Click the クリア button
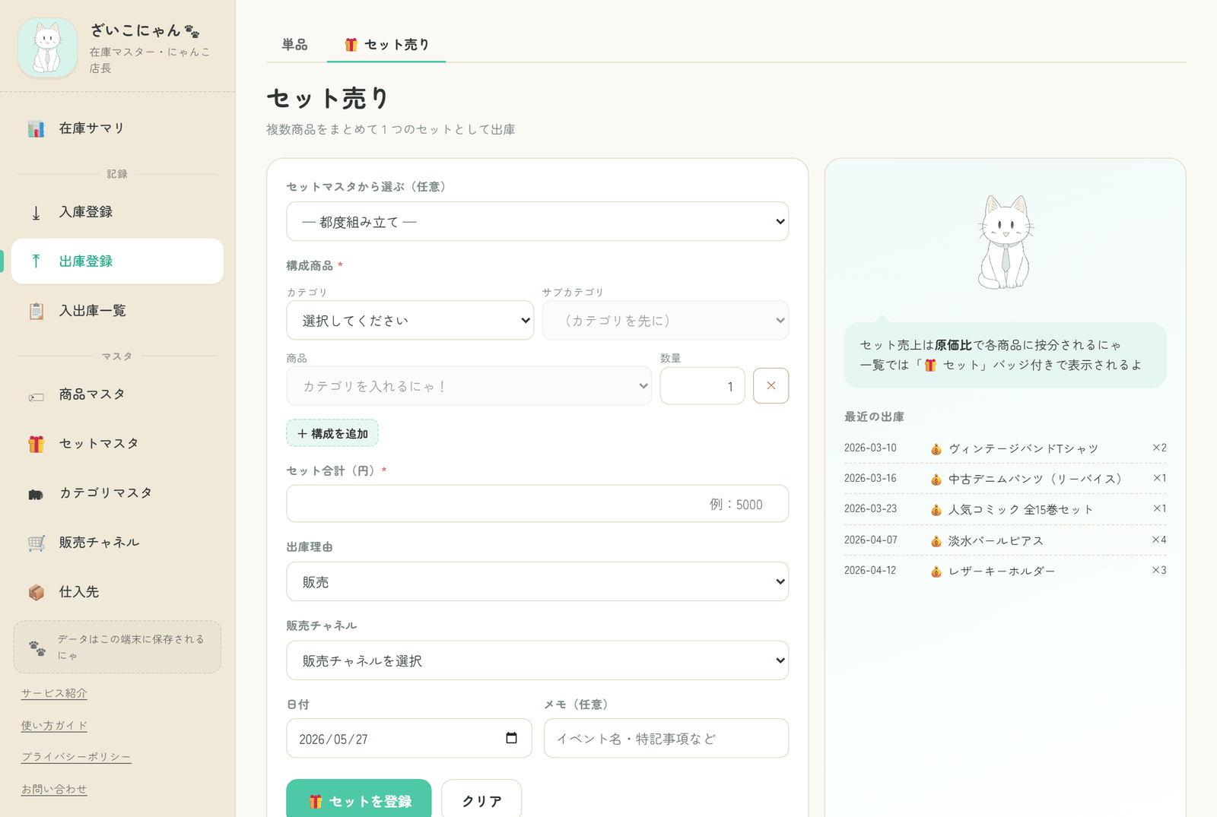 click(x=481, y=800)
